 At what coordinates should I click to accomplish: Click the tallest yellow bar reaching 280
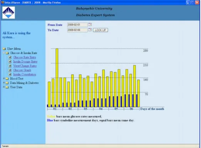coord(57,78)
